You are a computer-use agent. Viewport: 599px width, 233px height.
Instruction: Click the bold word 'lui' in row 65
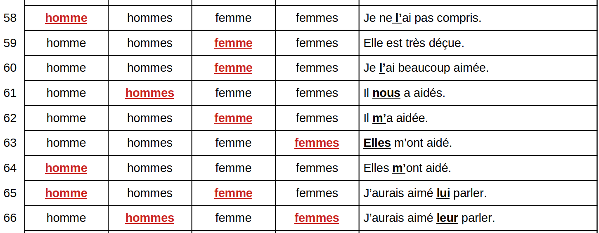click(443, 193)
